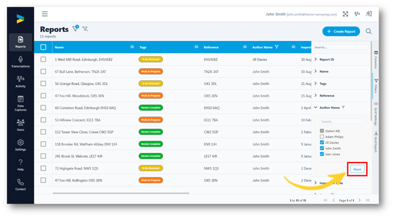The width and height of the screenshot is (393, 218).
Task: Open Data Captures section
Action: pos(21,103)
